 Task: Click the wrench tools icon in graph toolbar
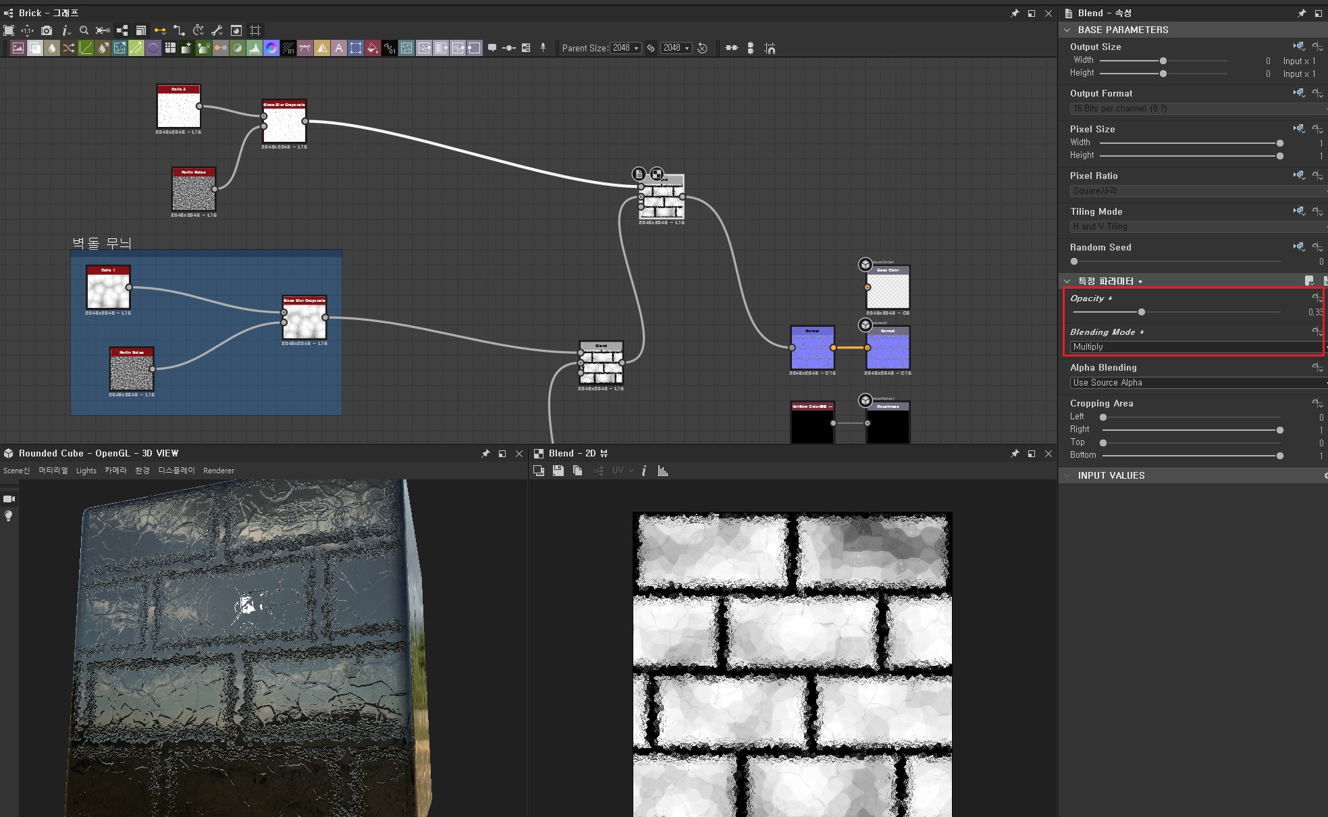coord(217,30)
